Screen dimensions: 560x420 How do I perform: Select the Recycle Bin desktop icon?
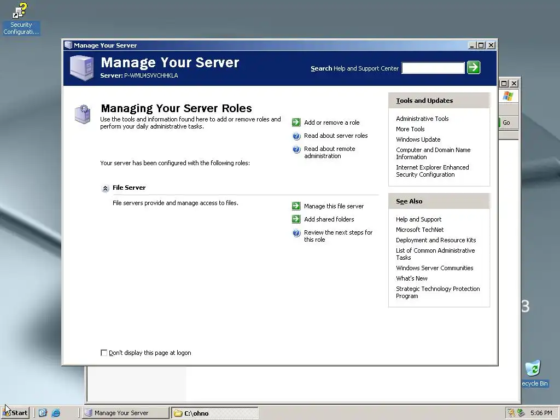point(534,373)
